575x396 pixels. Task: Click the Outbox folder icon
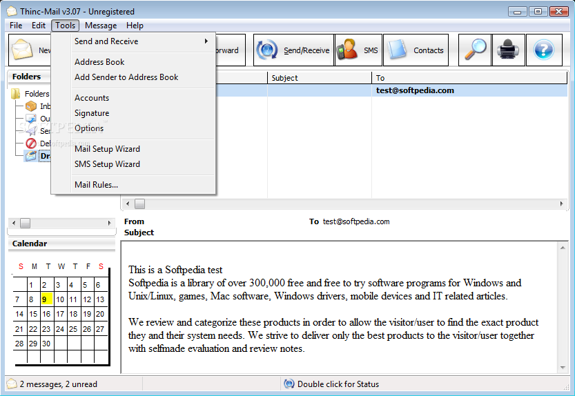[31, 119]
